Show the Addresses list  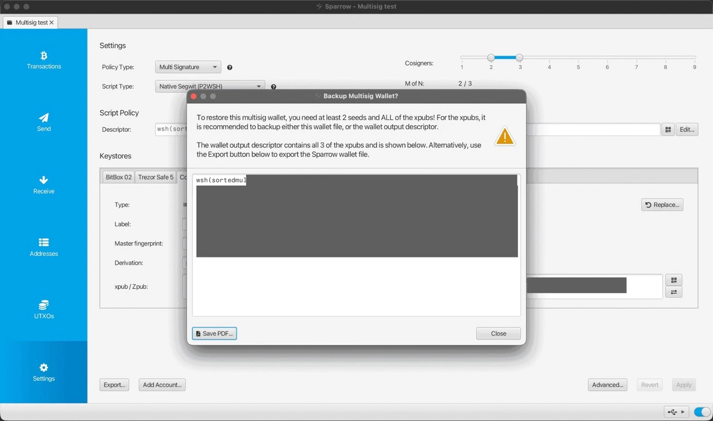click(43, 247)
